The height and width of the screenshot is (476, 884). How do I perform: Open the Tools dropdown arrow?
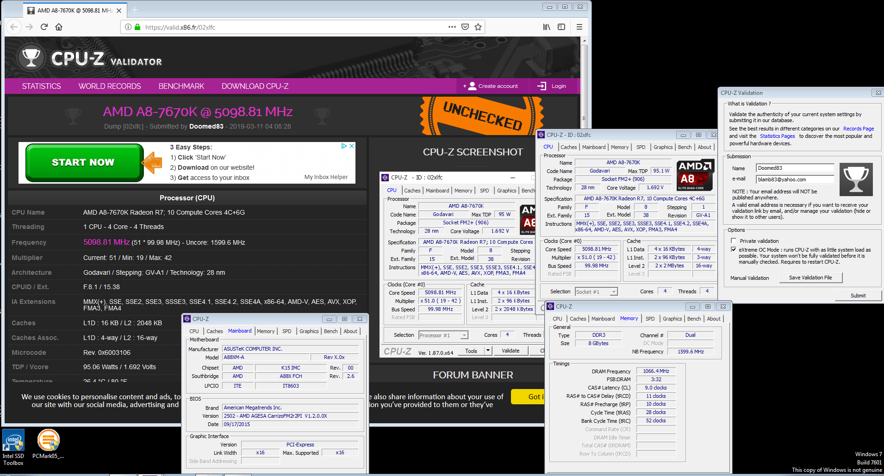pos(487,351)
